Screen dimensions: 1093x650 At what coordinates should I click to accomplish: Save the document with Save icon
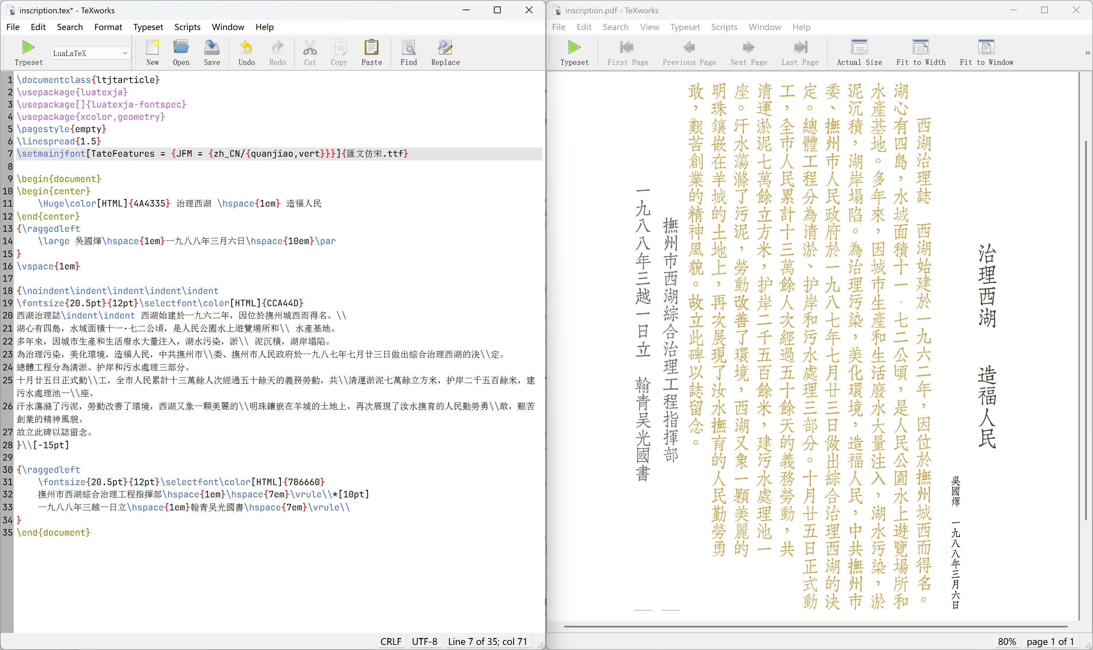[212, 53]
